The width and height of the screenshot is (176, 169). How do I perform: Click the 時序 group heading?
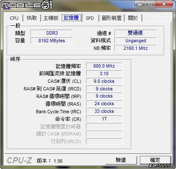[16, 59]
